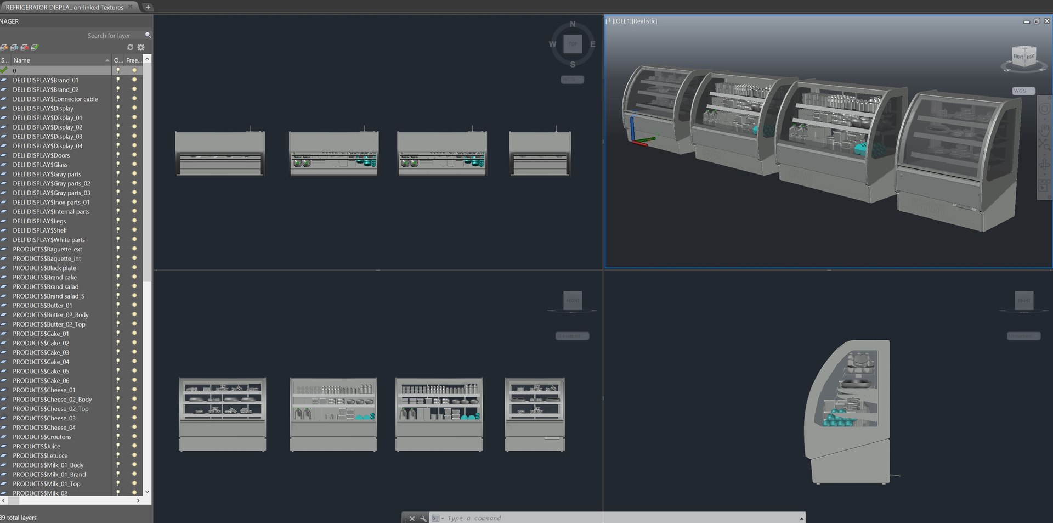Click the O... column header
1053x523 pixels.
tap(118, 60)
